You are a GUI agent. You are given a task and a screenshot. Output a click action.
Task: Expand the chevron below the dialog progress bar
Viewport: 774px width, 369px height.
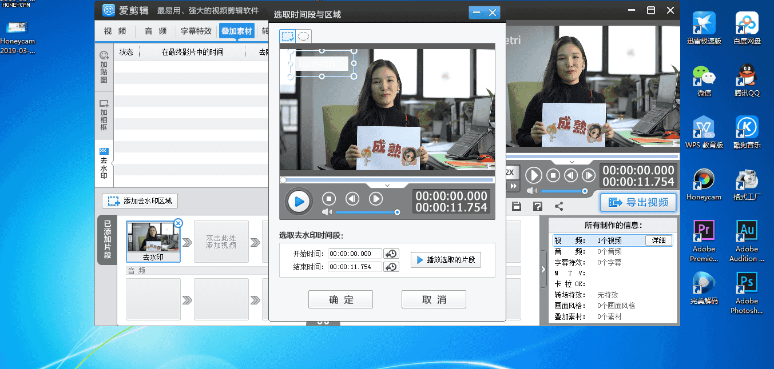[387, 185]
